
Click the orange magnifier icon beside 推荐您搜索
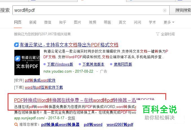(16, 125)
